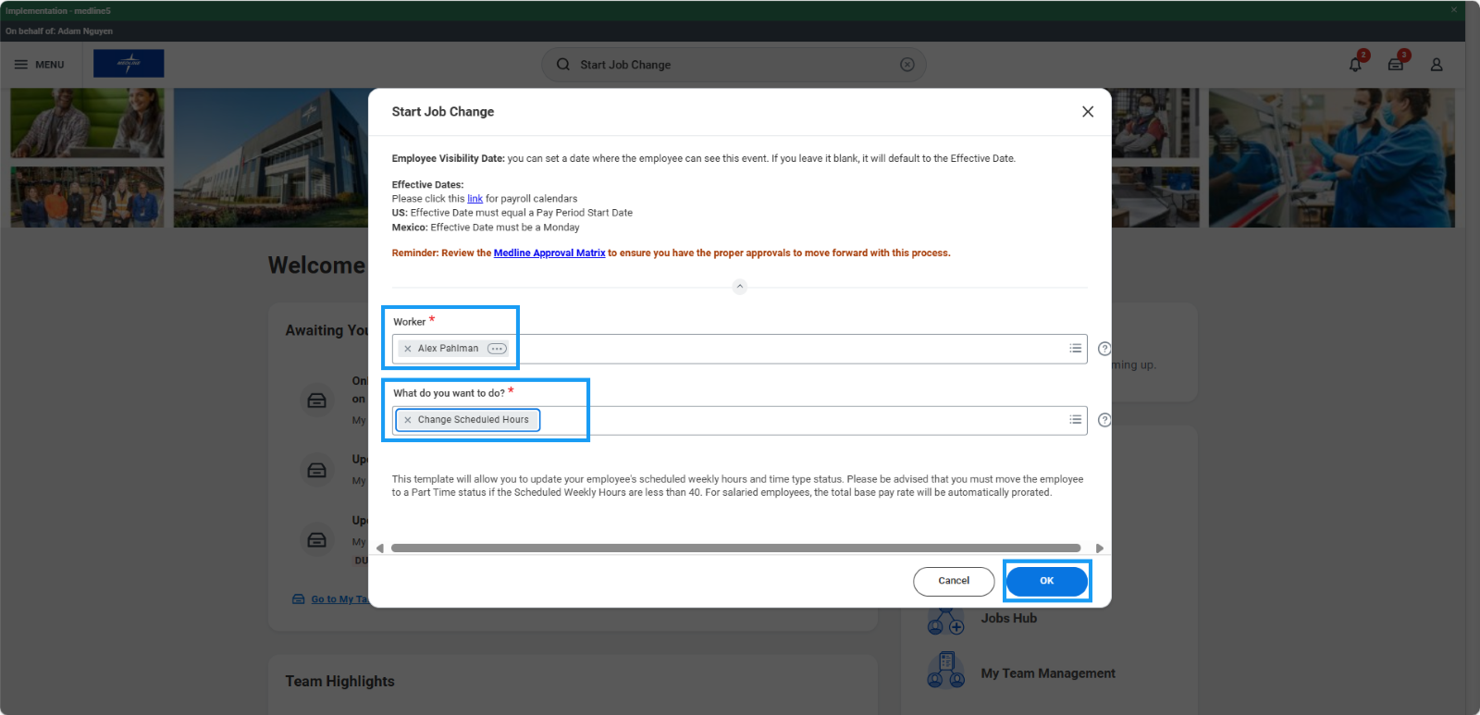The width and height of the screenshot is (1480, 715).
Task: Click the Medline logo home icon
Action: tap(129, 64)
